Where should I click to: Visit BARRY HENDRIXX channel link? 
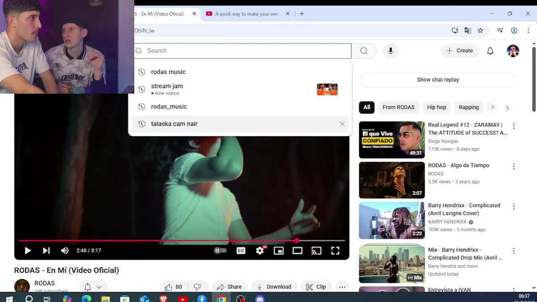pos(447,222)
